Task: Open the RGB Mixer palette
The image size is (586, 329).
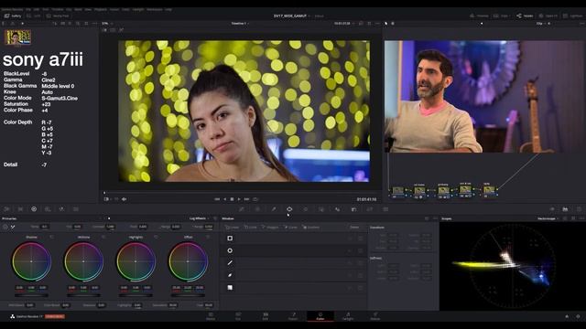Action: [61, 209]
